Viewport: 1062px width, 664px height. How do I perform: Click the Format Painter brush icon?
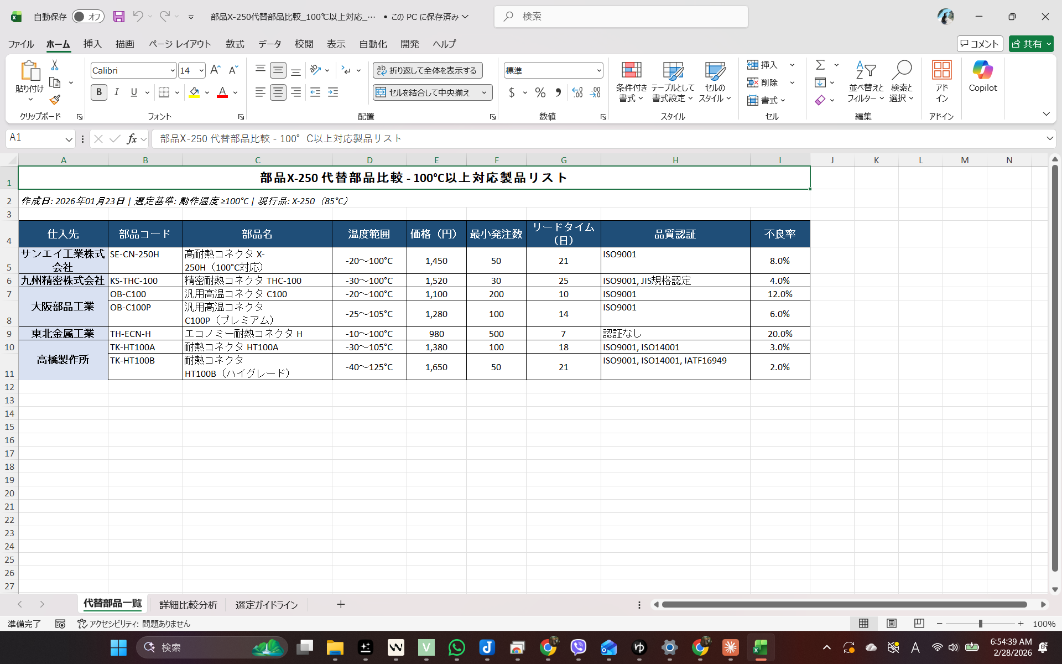55,100
